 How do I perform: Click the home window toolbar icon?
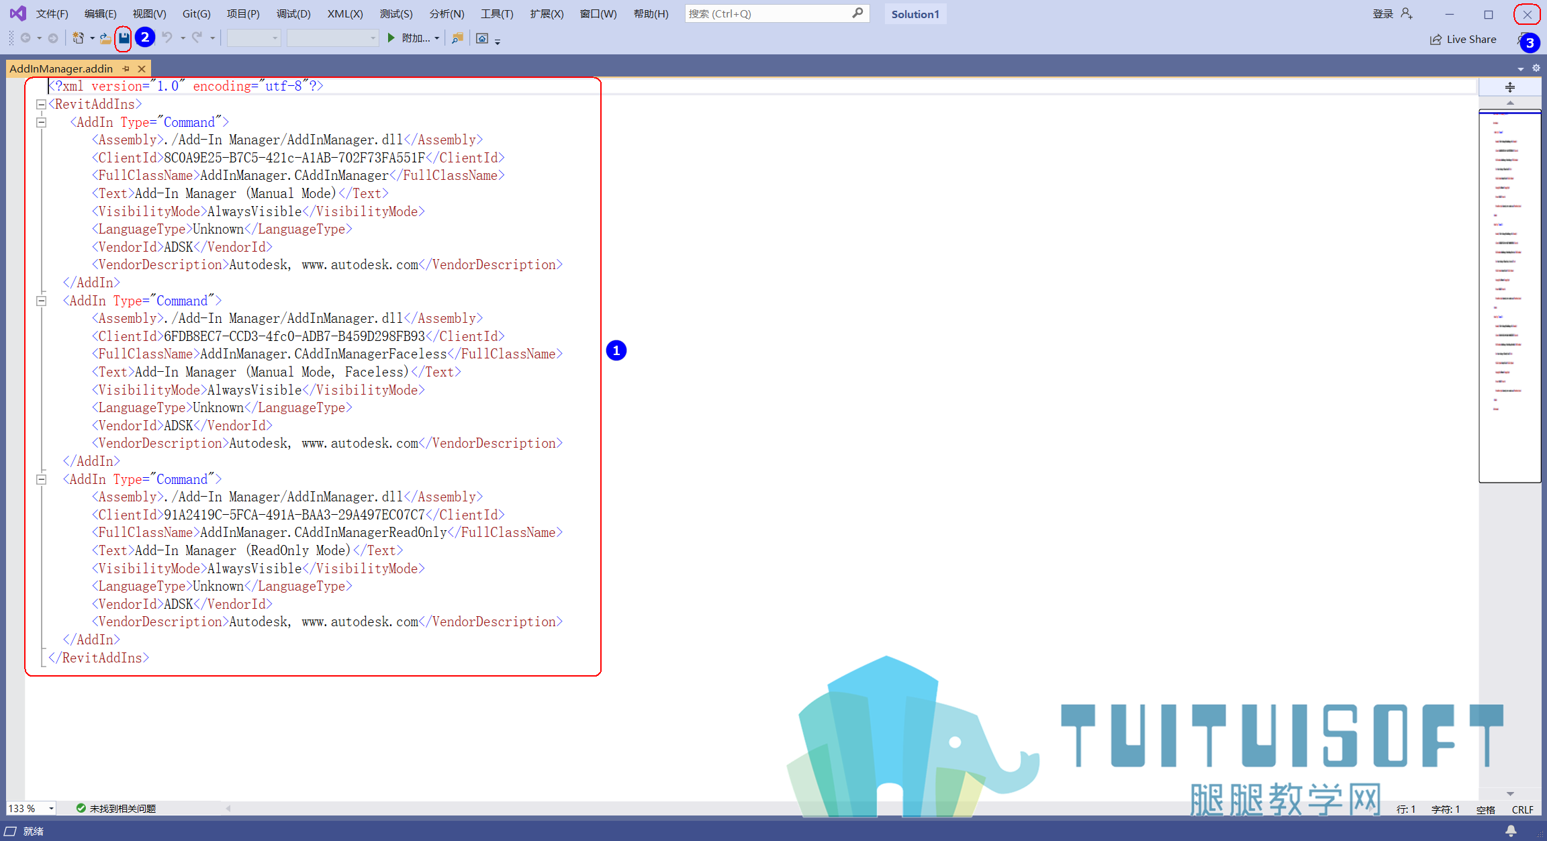click(482, 38)
